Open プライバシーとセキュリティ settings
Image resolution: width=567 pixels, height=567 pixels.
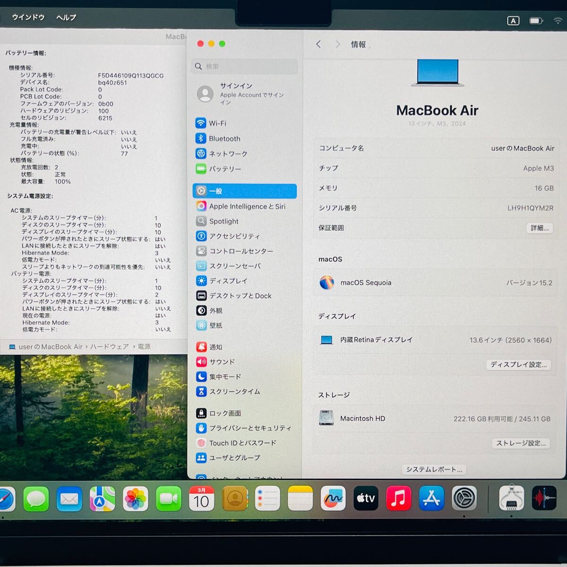click(x=244, y=428)
